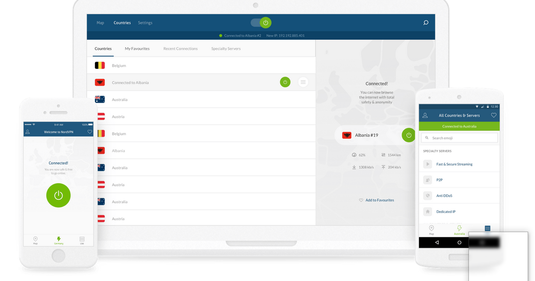535x281 pixels.
Task: Click magnifier icon inside Android search field
Action: 427,138
